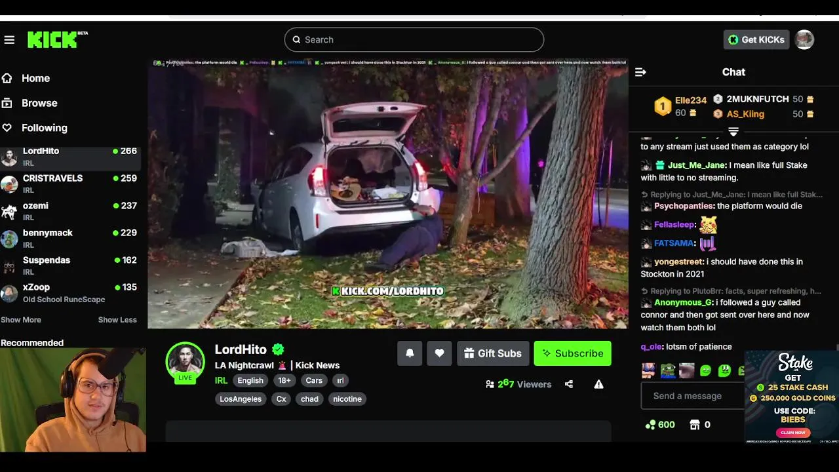Click Gift Subs button
The image size is (839, 472).
click(x=494, y=353)
